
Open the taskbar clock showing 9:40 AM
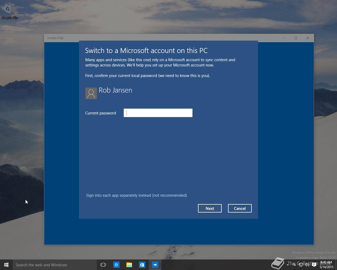pos(326,265)
